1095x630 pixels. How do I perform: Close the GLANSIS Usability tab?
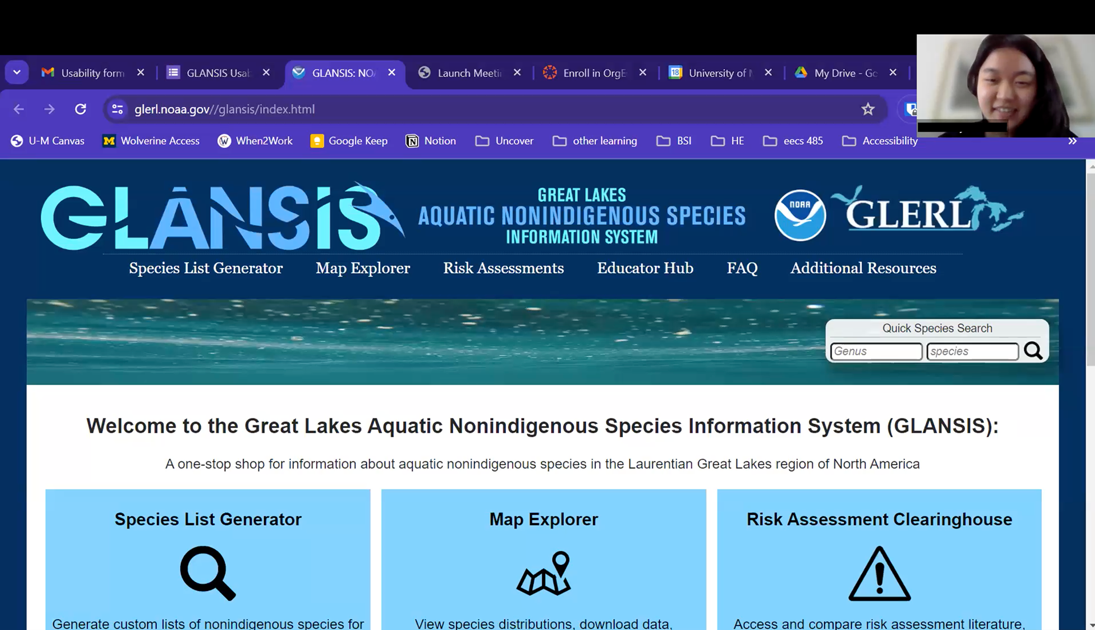pos(266,72)
